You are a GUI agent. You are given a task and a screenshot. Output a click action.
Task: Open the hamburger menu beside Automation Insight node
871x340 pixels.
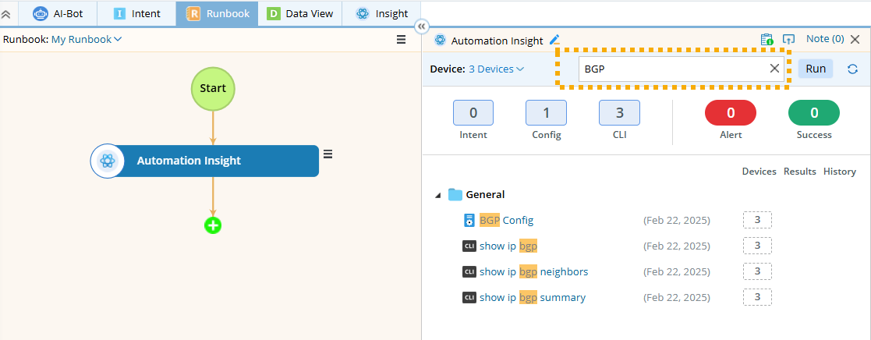coord(328,154)
